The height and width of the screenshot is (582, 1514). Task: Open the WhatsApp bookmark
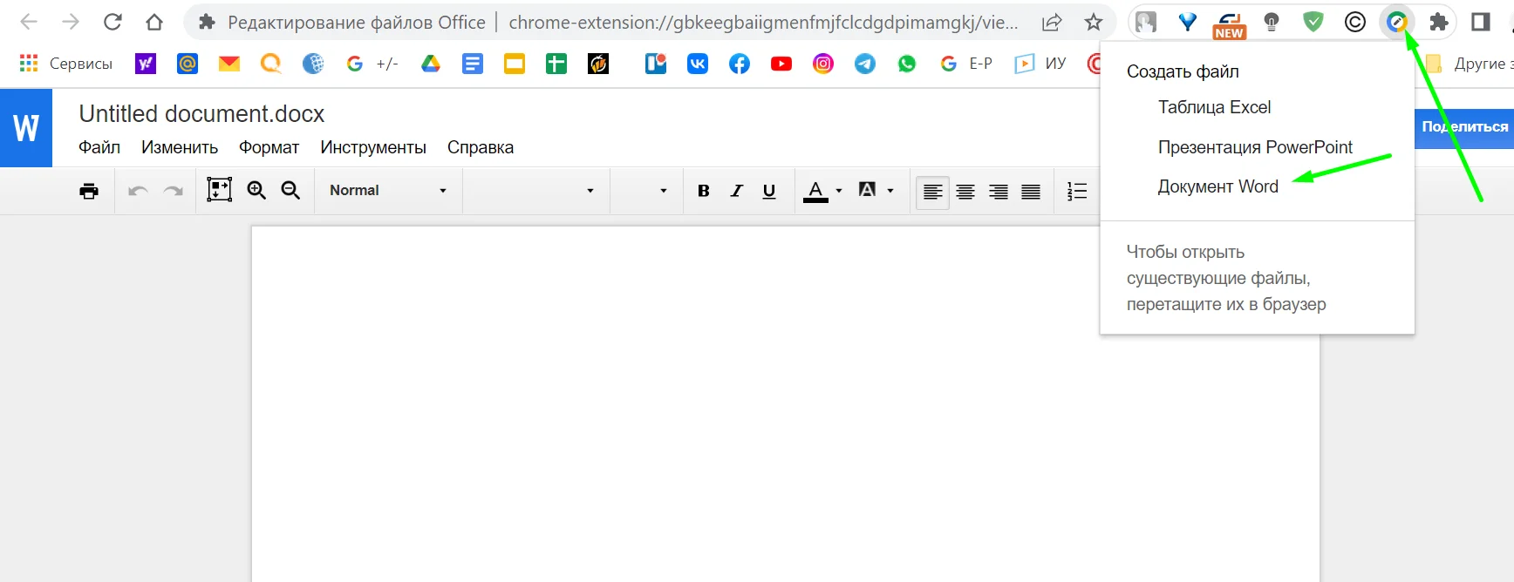click(x=907, y=64)
